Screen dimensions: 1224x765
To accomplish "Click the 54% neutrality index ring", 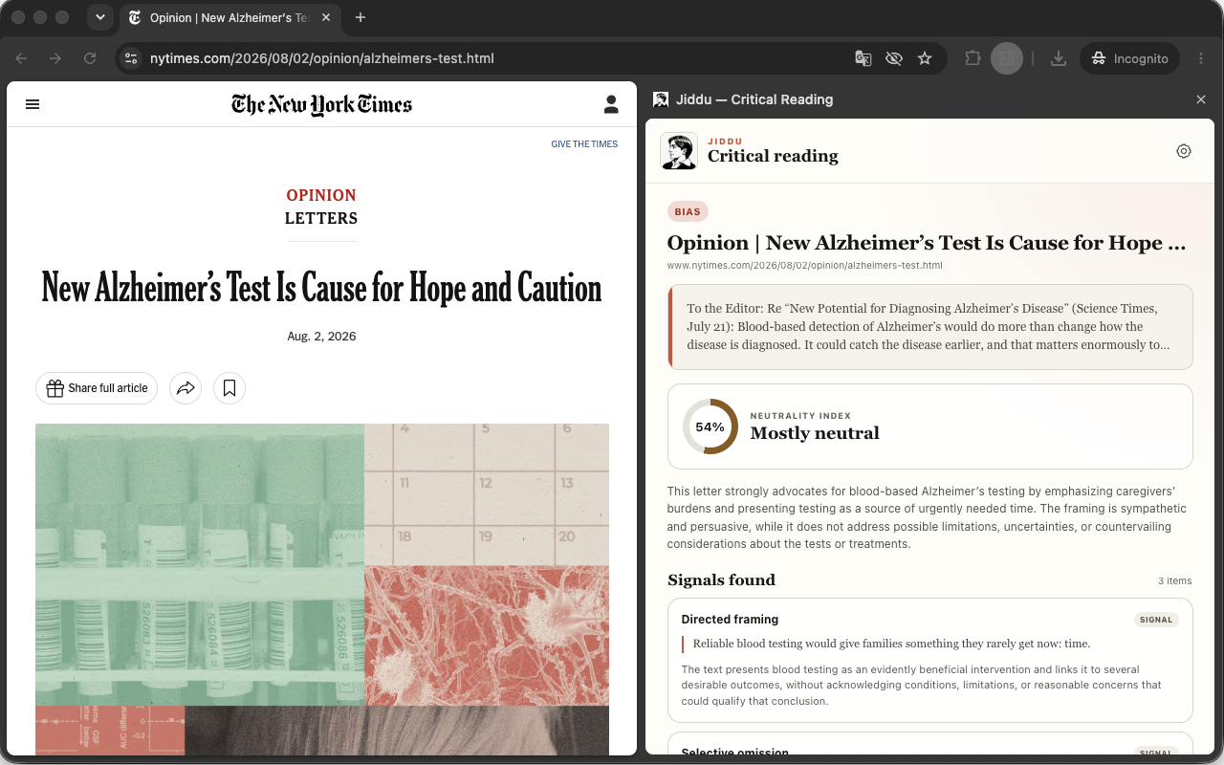I will coord(710,426).
